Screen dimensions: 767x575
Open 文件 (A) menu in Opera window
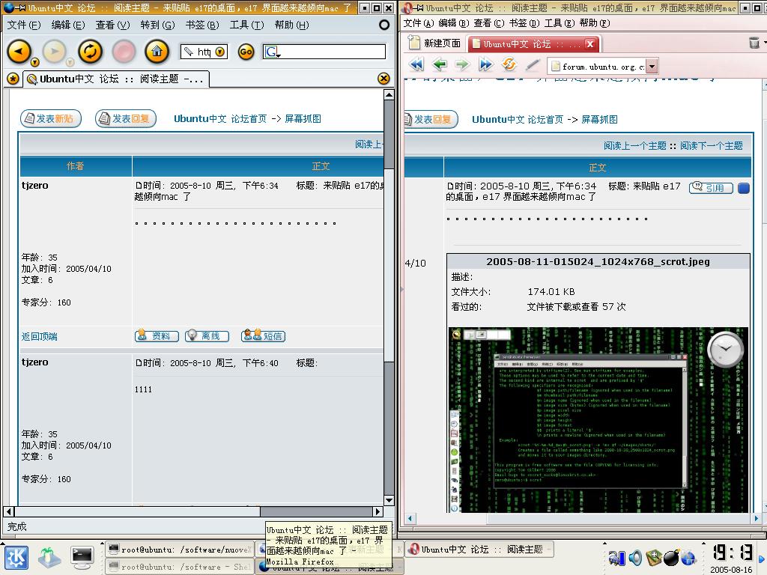[x=419, y=23]
